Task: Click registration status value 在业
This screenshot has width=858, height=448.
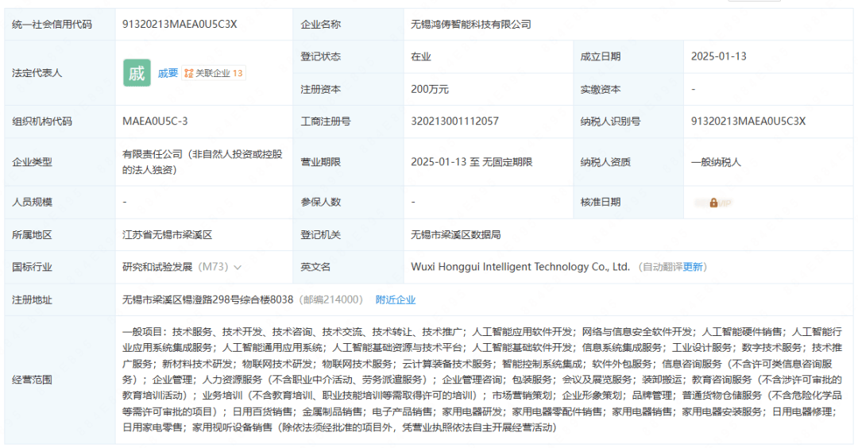Action: (421, 56)
